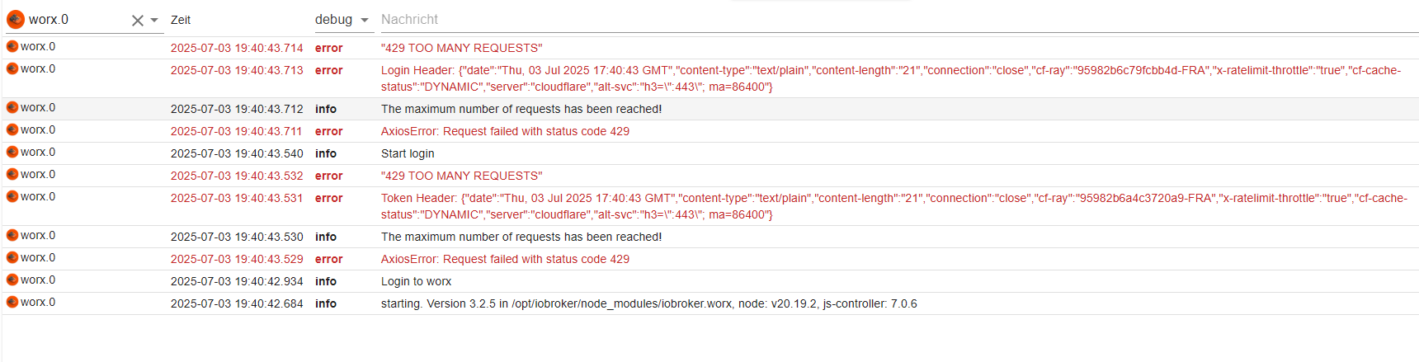Image resolution: width=1419 pixels, height=362 pixels.
Task: Clear the worx.0 source filter
Action: point(137,21)
